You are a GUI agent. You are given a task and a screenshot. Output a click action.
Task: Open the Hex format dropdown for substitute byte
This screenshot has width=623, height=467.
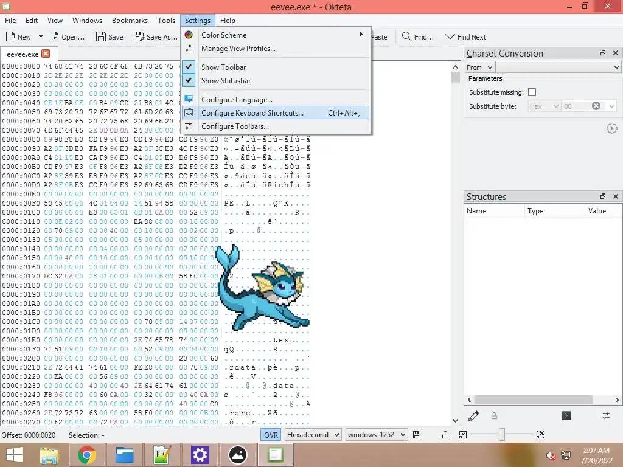[x=544, y=106]
